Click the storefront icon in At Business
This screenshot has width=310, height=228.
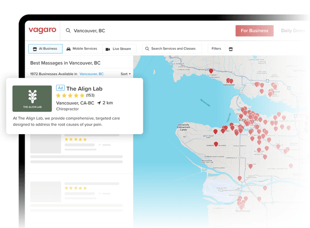pos(35,49)
